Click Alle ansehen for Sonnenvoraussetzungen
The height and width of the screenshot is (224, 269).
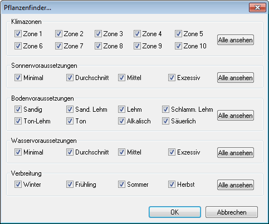pos(236,78)
